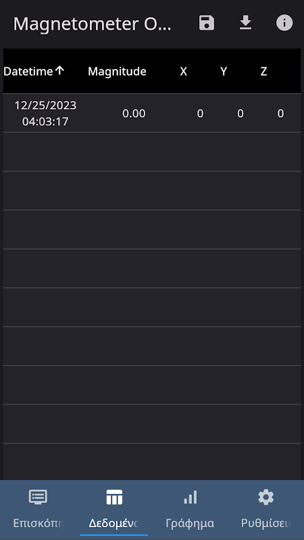Toggle Datetime sort arrow
Image resolution: width=304 pixels, height=540 pixels.
pos(59,71)
